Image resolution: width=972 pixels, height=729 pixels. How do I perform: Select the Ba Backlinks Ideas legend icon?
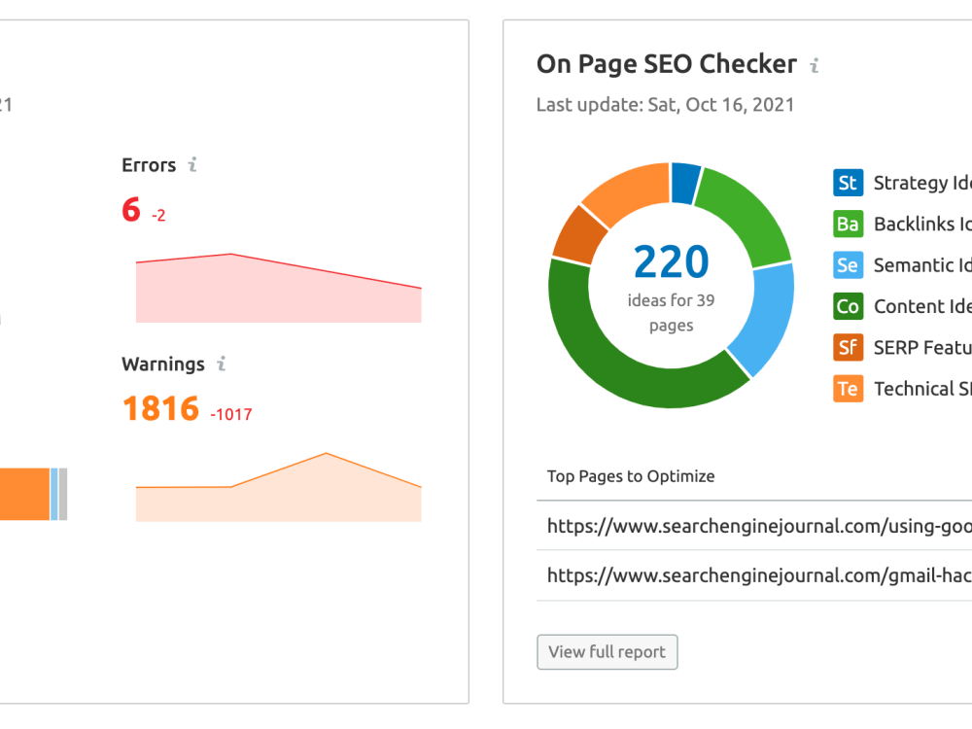tap(848, 224)
